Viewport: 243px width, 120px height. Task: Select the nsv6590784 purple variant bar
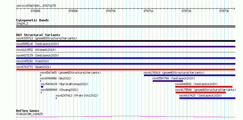click(168, 81)
